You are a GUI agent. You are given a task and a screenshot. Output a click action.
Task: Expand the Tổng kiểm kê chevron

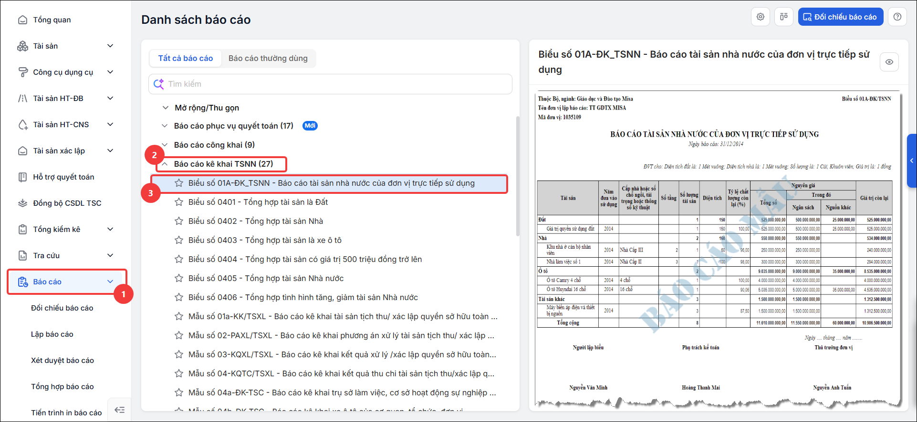[x=110, y=230]
